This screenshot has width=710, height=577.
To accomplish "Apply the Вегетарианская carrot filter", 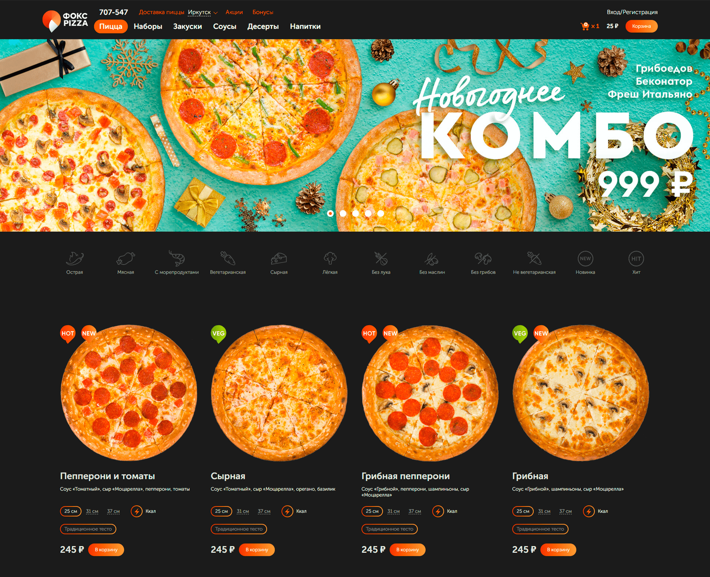I will pyautogui.click(x=228, y=259).
